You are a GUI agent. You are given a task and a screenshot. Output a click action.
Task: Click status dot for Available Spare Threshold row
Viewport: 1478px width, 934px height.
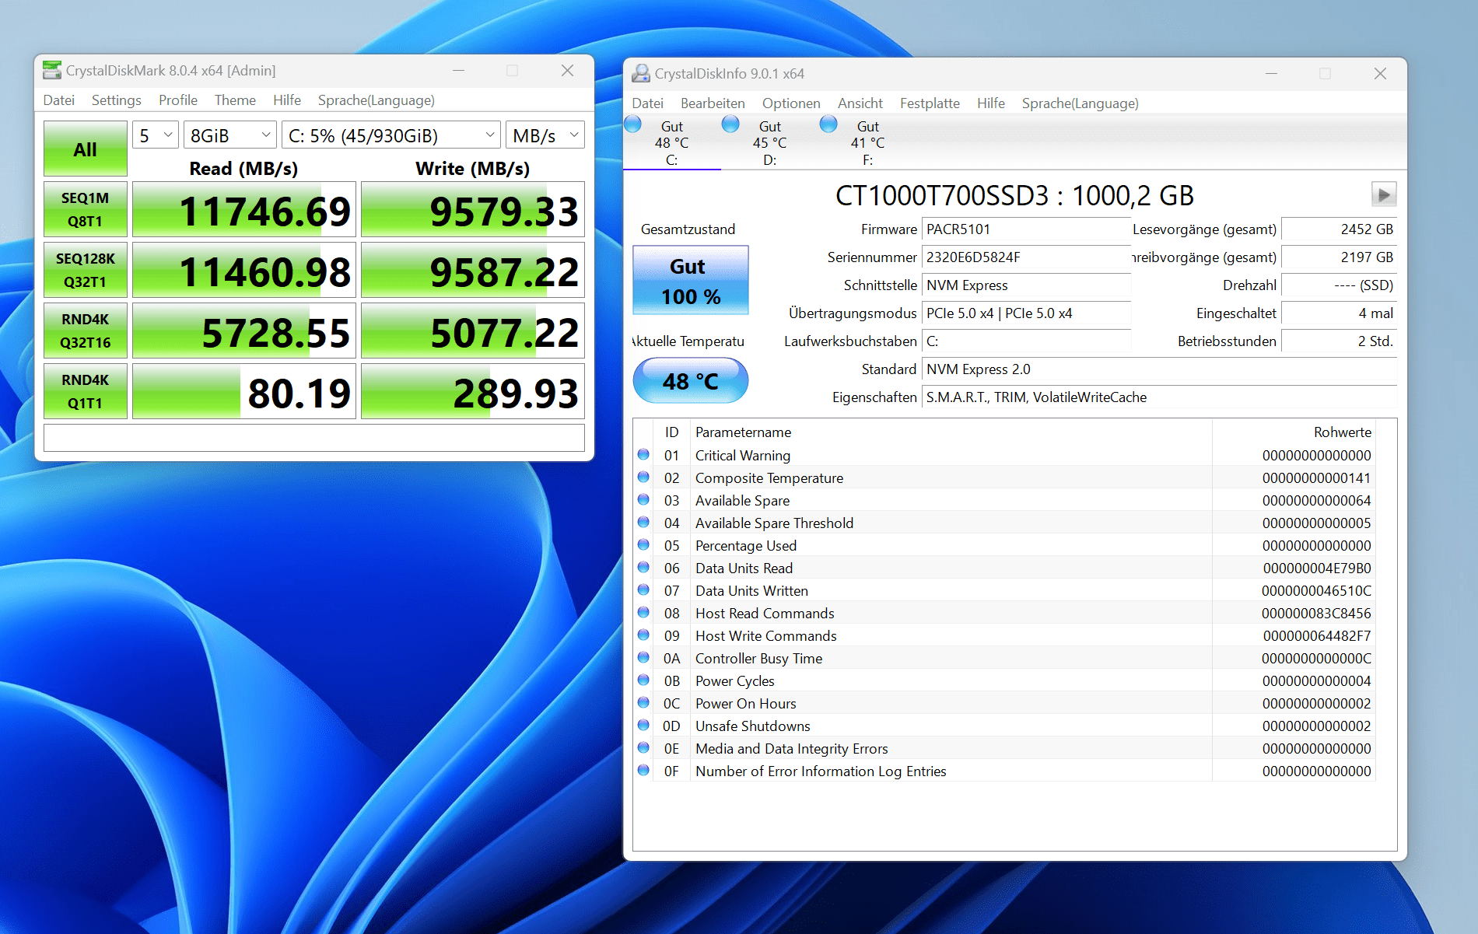(x=643, y=522)
